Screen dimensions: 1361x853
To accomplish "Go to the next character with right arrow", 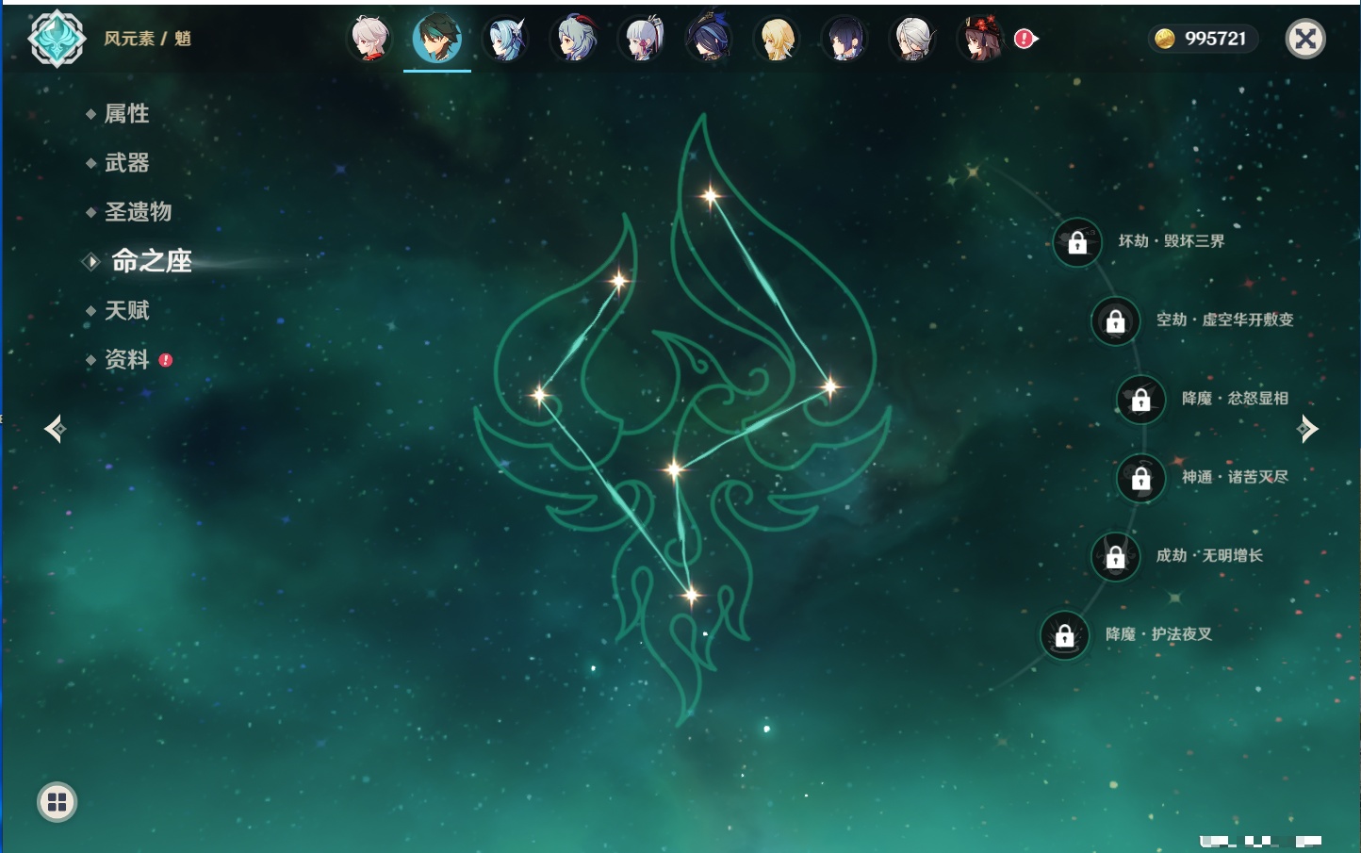I will (1307, 429).
